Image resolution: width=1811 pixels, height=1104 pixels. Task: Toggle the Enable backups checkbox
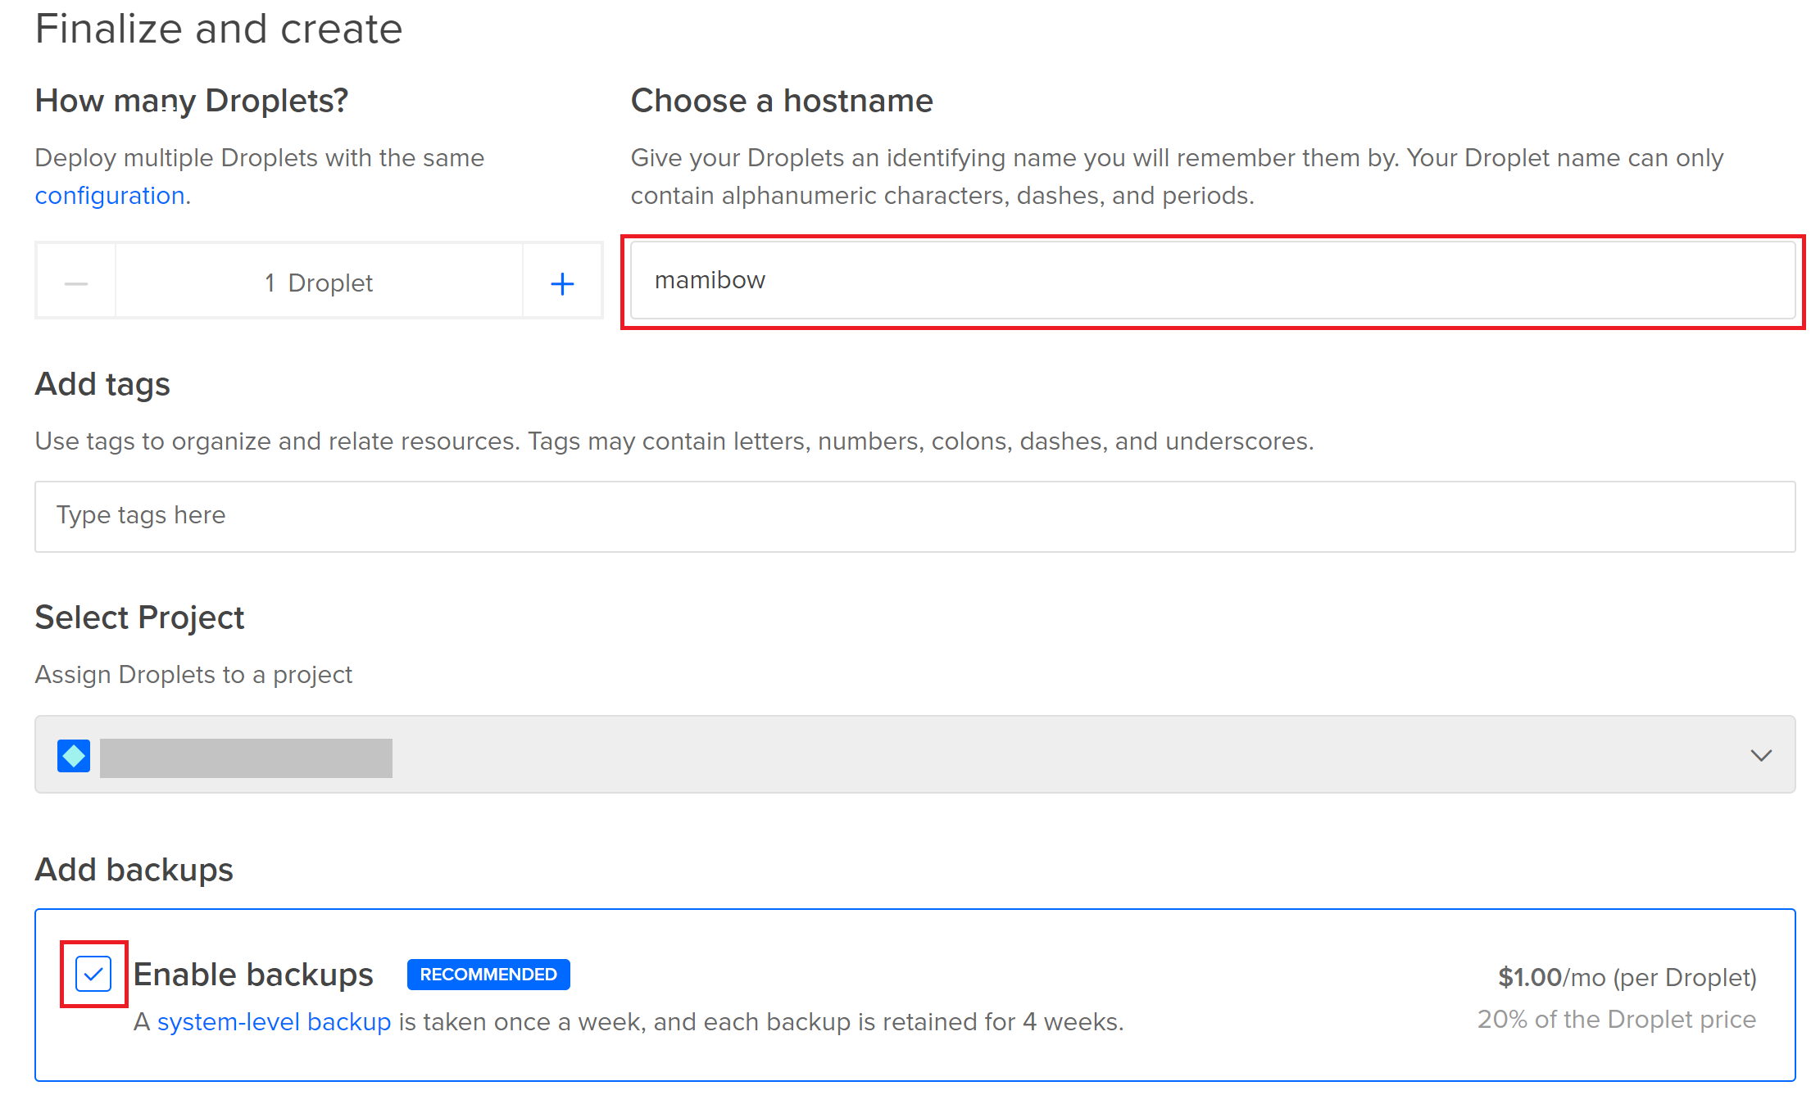click(x=93, y=974)
